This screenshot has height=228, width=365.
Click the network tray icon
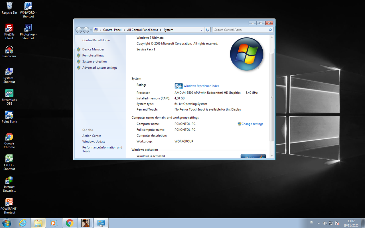pos(331,223)
